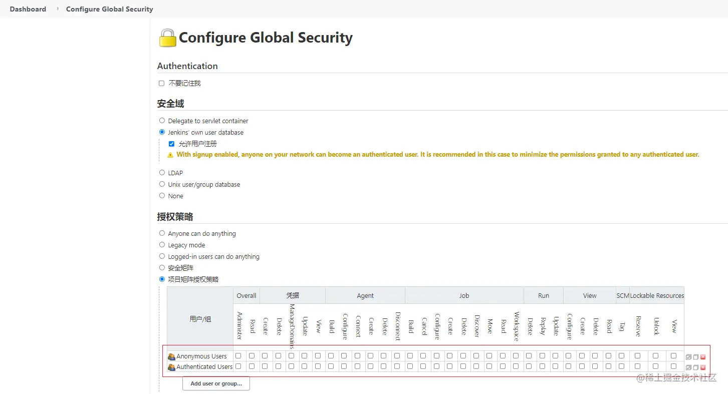Click the 用户/组 table header
Viewport: 728px width, 394px height.
pyautogui.click(x=200, y=319)
